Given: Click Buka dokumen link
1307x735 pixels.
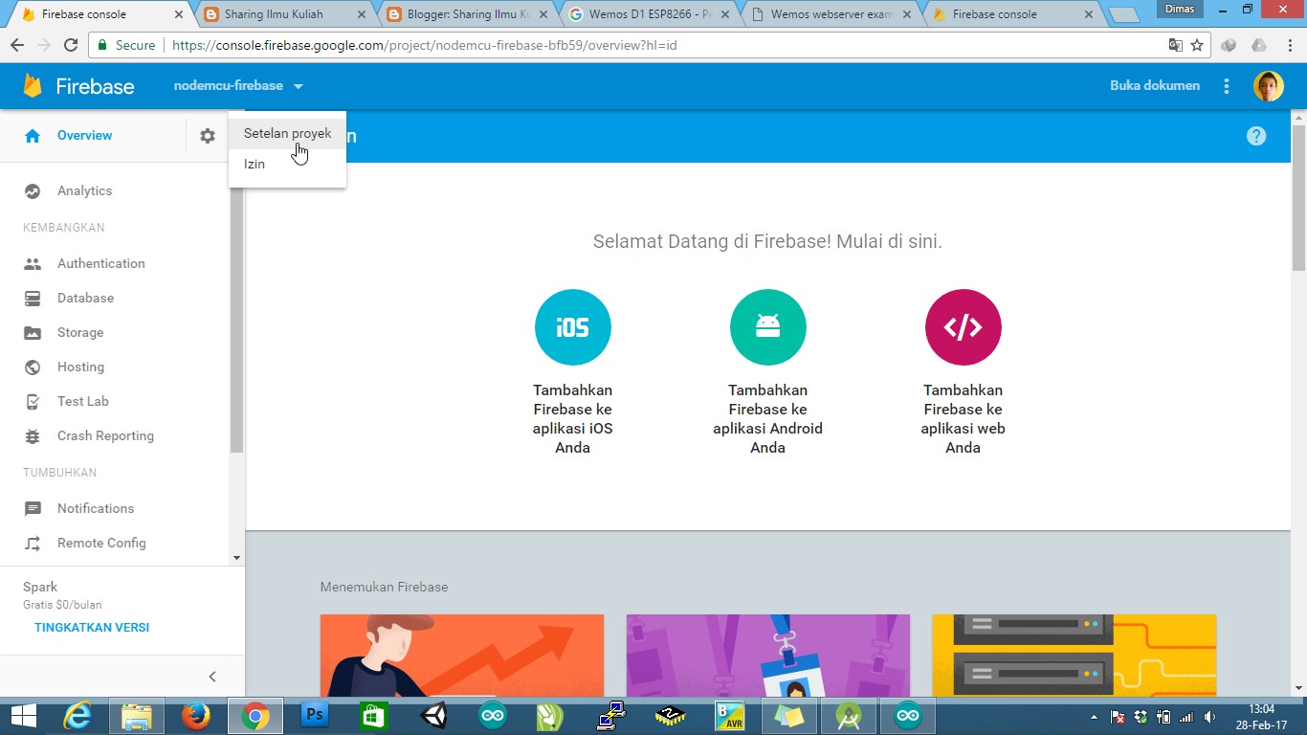Looking at the screenshot, I should [x=1155, y=86].
